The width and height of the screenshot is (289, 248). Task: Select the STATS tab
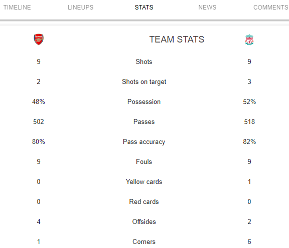click(144, 7)
